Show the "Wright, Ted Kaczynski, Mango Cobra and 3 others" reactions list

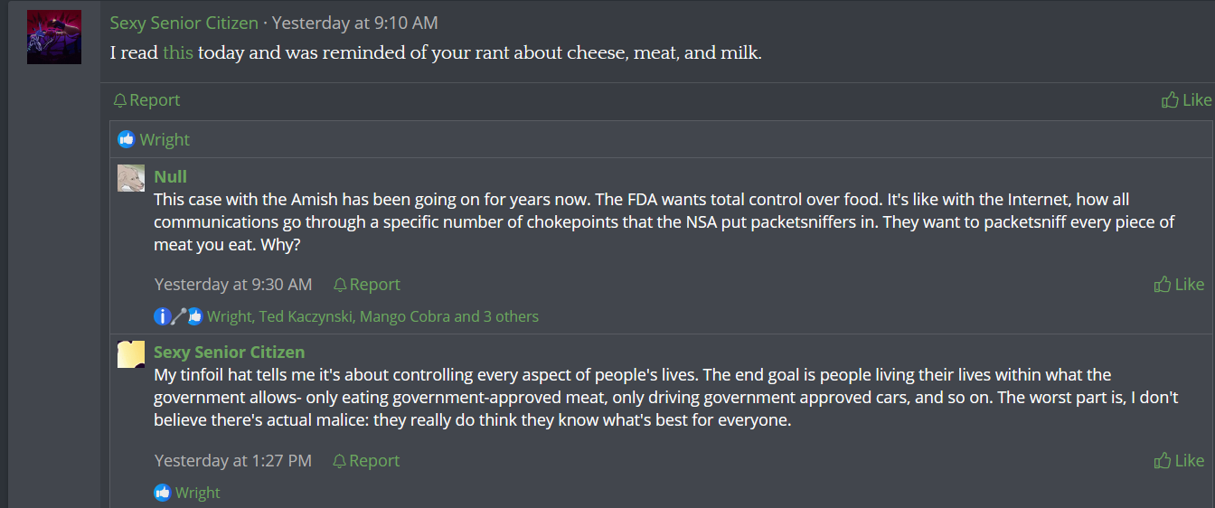pos(372,316)
